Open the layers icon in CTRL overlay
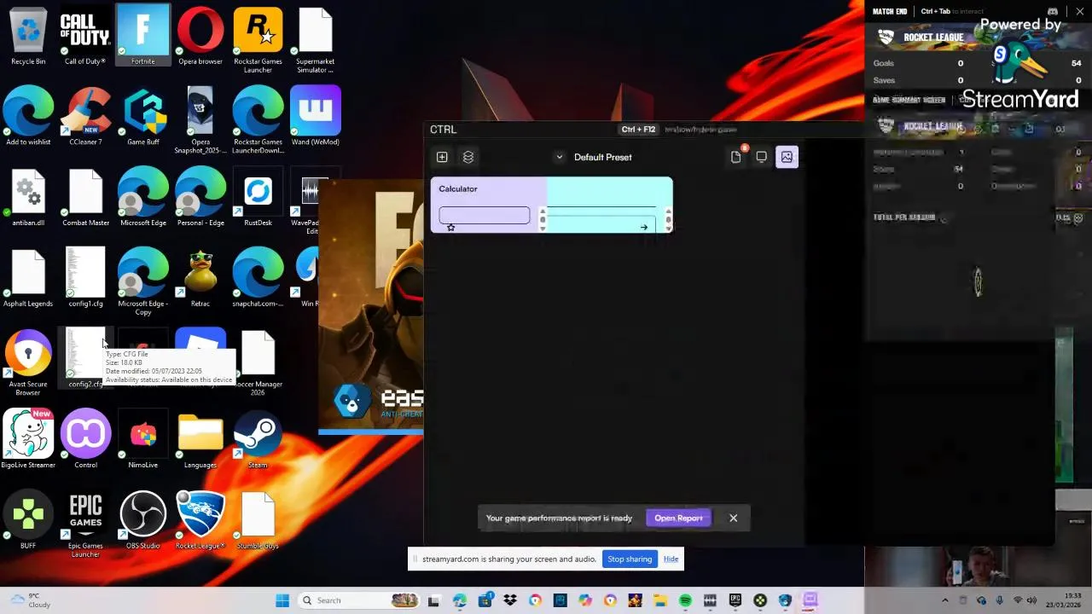1092x614 pixels. (x=468, y=157)
